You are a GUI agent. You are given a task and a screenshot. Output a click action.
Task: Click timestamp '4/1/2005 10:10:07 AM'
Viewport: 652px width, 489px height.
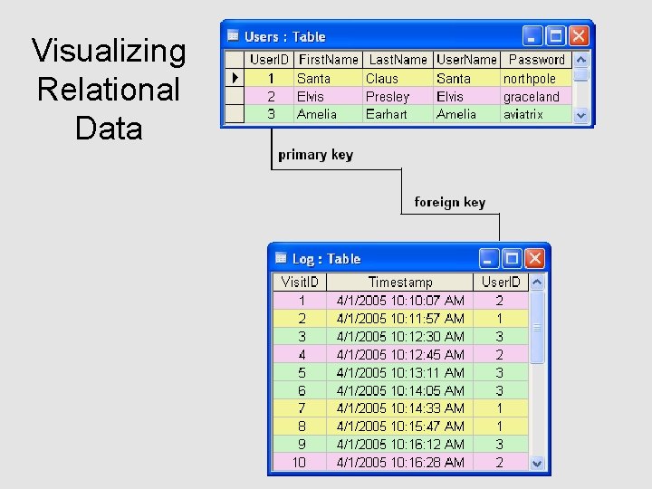(x=400, y=301)
